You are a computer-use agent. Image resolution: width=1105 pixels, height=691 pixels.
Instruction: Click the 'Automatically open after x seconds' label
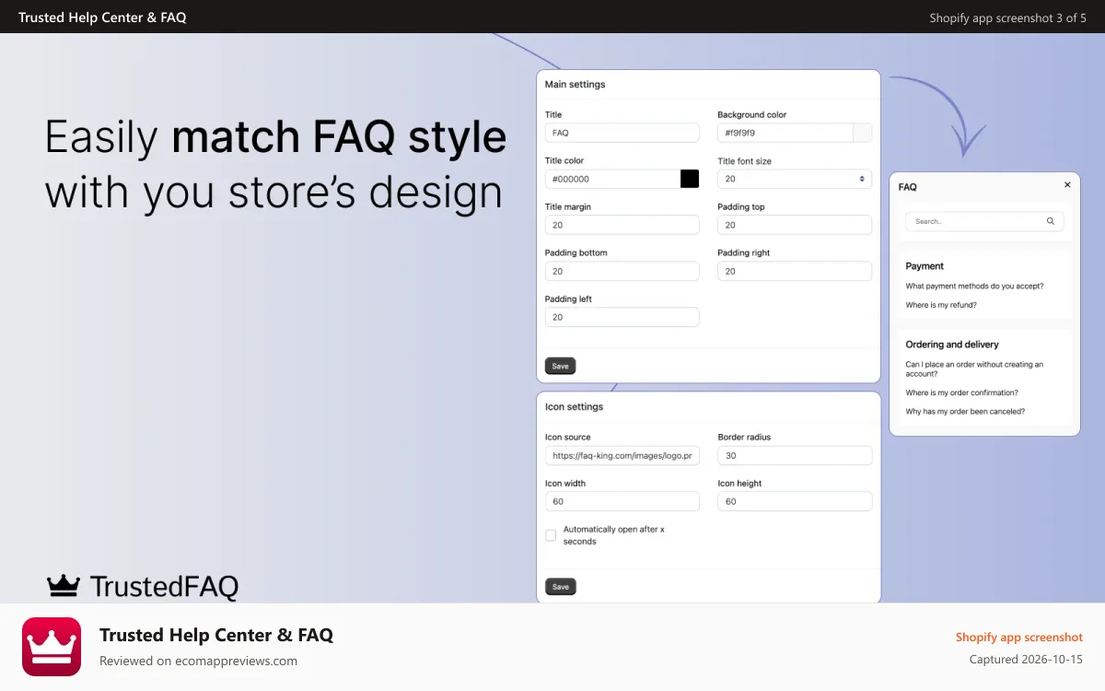pos(613,535)
